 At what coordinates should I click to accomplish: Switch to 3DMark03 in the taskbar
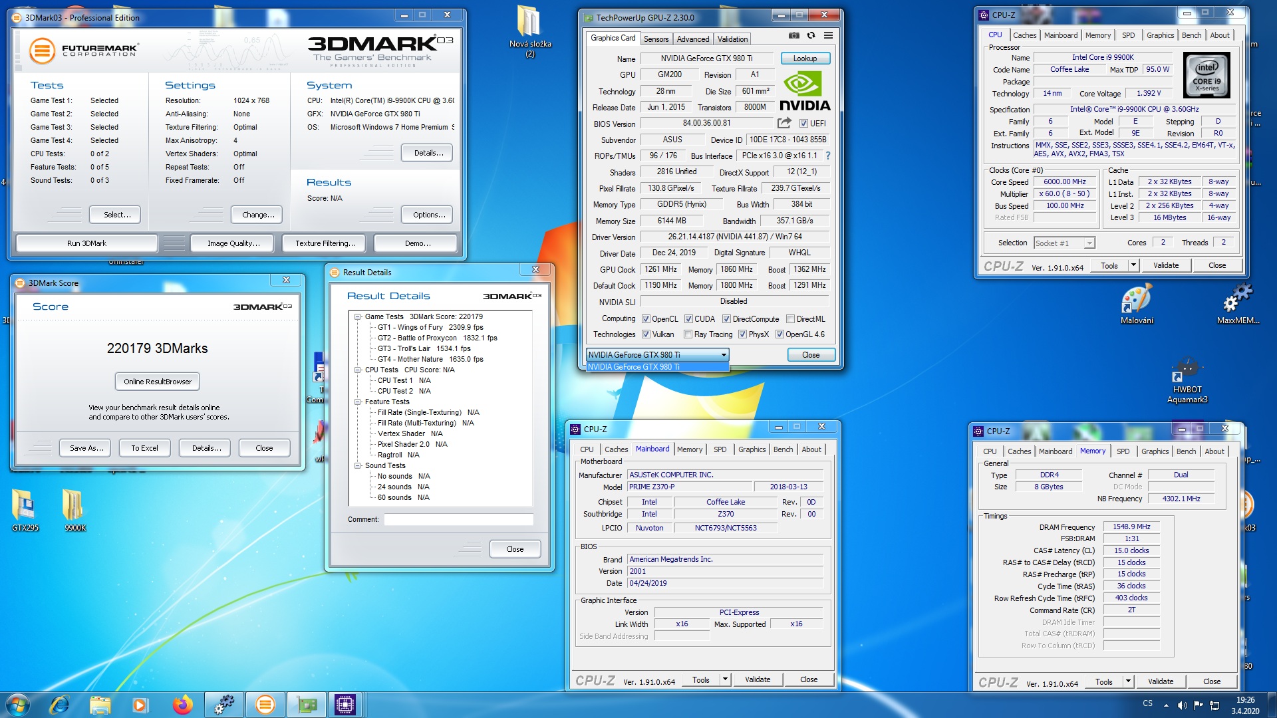(x=265, y=705)
